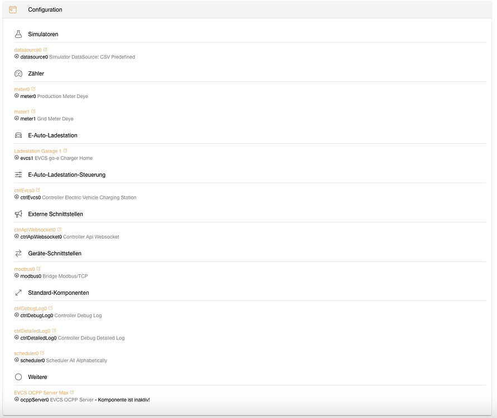Edit Ladestation Garage 1 via pencil icon

[65, 150]
